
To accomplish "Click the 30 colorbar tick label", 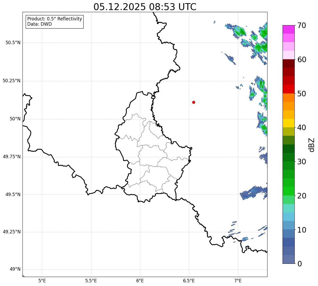I will pos(302,162).
